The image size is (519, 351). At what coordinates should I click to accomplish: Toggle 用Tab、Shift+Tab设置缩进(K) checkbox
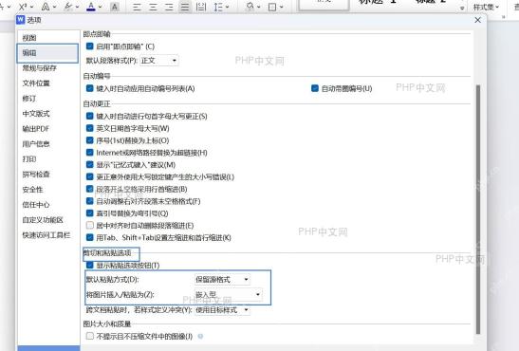coord(90,237)
